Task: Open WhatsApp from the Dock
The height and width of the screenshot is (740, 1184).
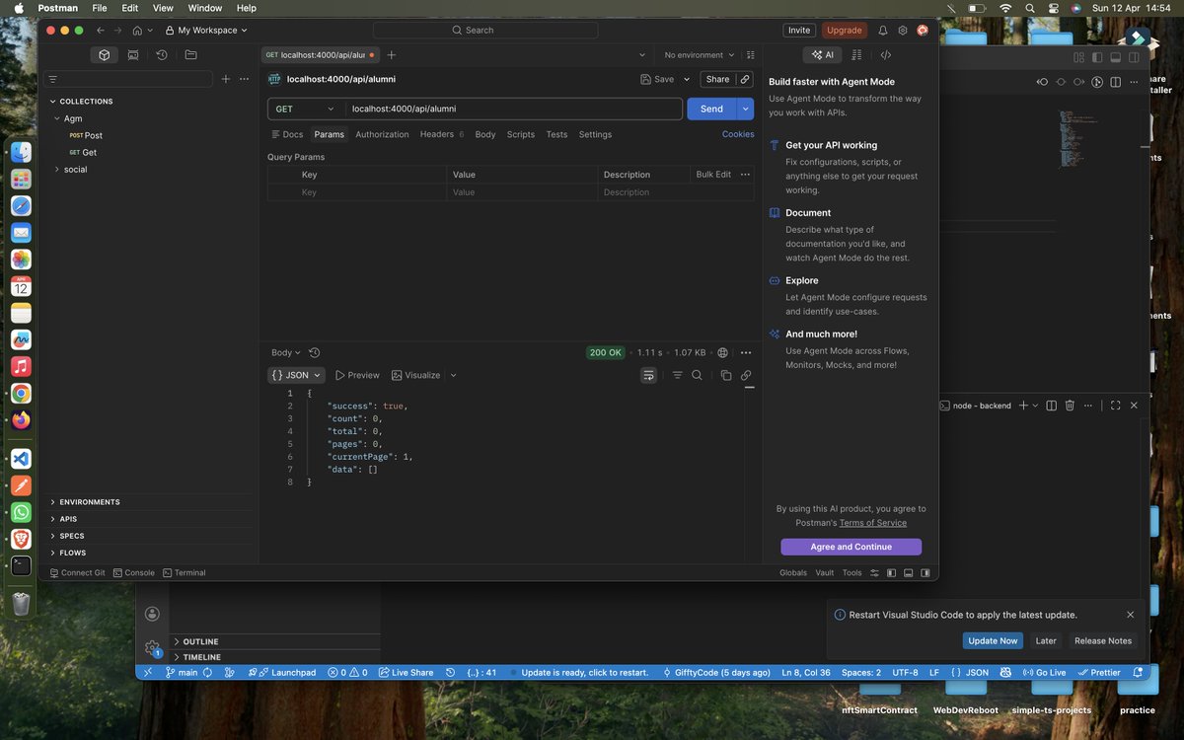Action: click(x=21, y=512)
